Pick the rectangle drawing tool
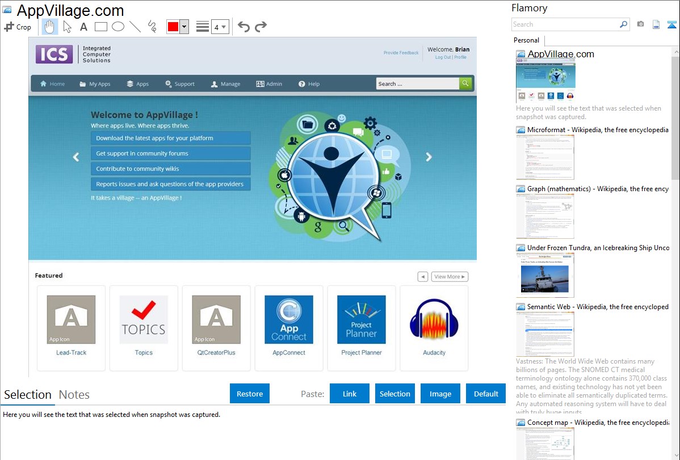Image resolution: width=680 pixels, height=460 pixels. tap(100, 27)
